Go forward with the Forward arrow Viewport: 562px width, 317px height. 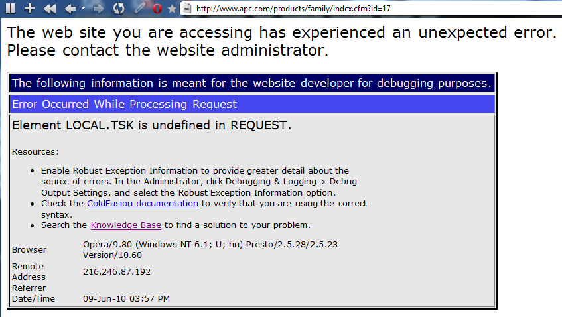pos(98,9)
